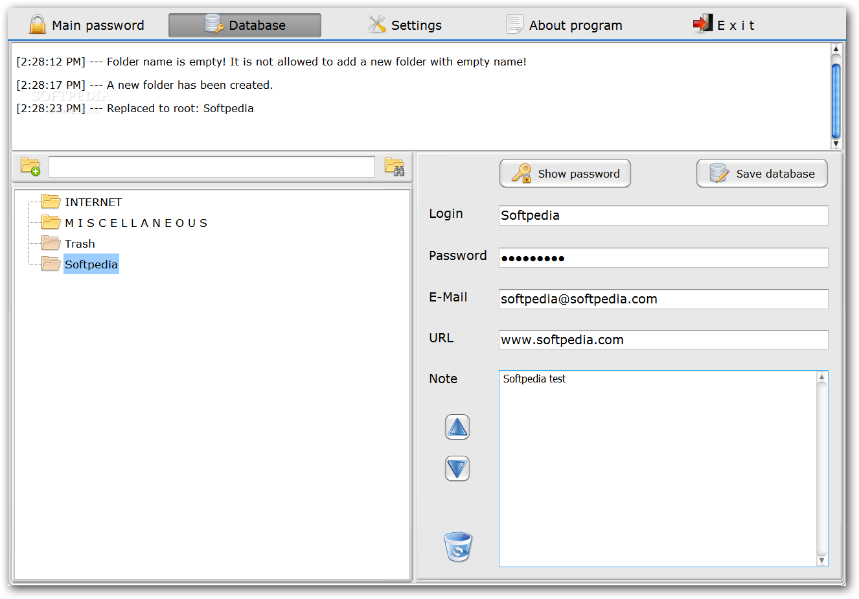The image size is (859, 599).
Task: Open the Main password tab
Action: pos(87,25)
